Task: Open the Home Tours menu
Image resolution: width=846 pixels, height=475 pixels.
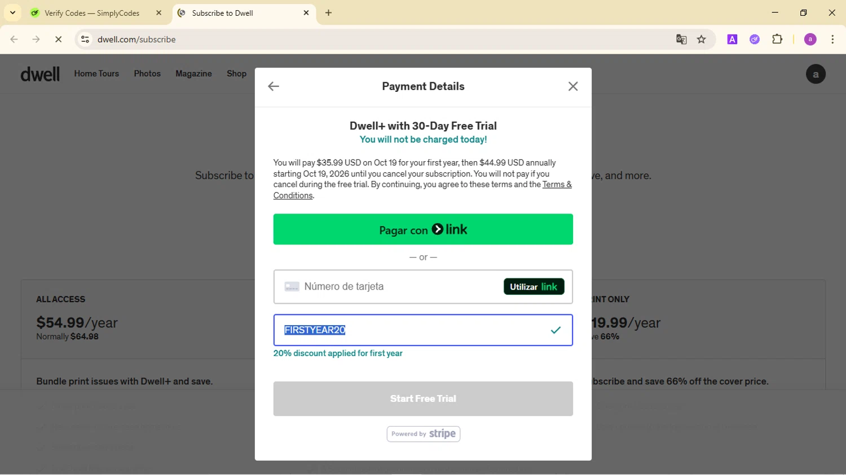Action: 96,74
